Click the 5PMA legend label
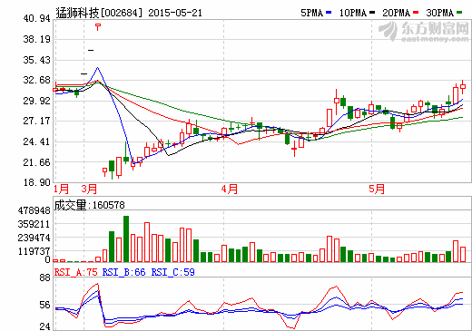This screenshot has height=331, width=472. [x=311, y=13]
